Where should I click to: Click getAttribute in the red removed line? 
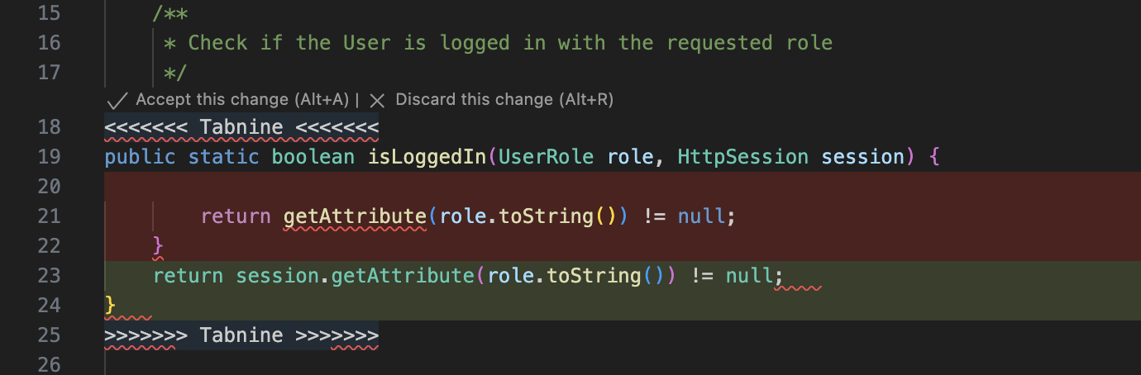coord(355,216)
